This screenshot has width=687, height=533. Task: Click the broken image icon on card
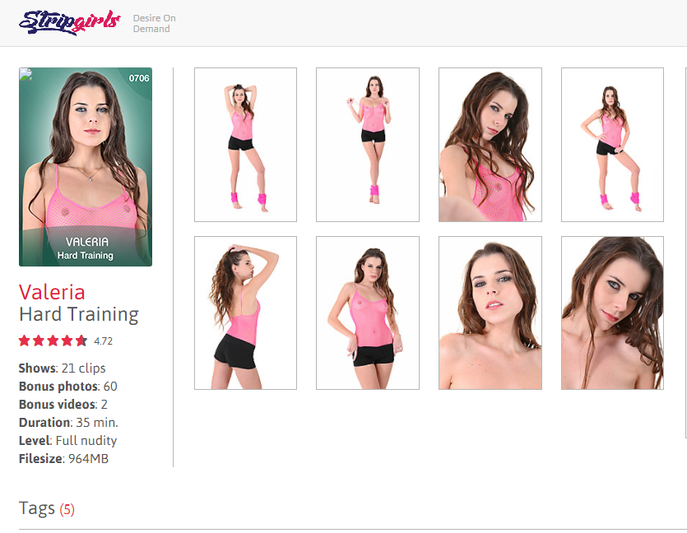click(26, 75)
